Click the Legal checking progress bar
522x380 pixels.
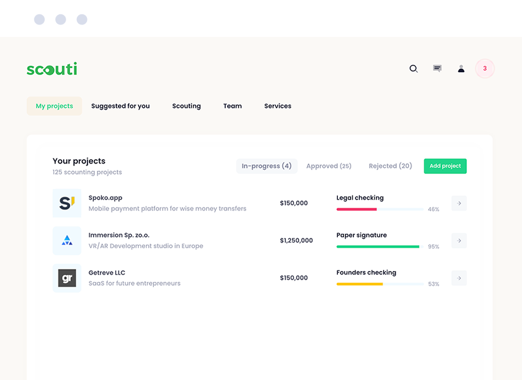380,209
